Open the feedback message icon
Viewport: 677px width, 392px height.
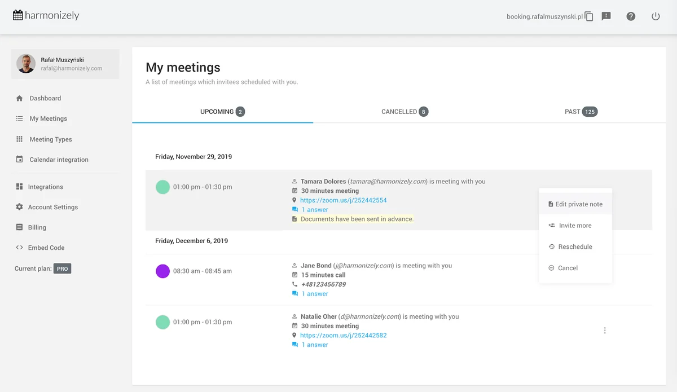coord(606,16)
